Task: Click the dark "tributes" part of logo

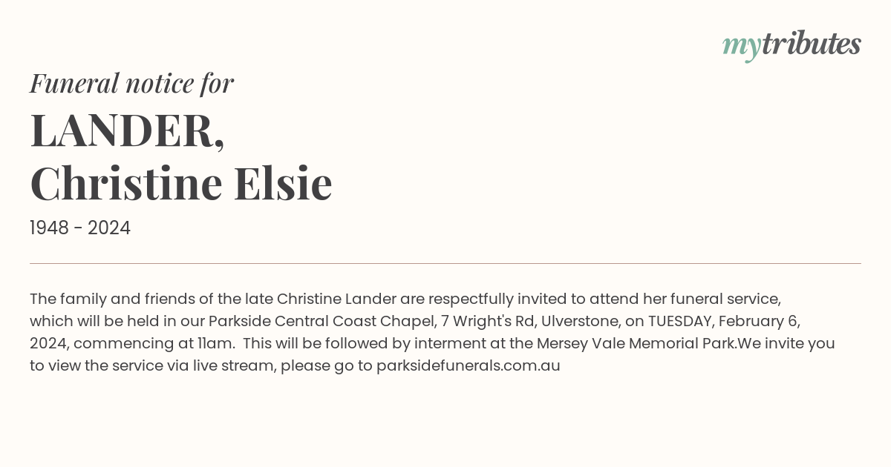Action: click(x=812, y=44)
